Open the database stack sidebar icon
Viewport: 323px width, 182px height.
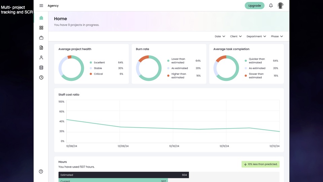pos(41,67)
